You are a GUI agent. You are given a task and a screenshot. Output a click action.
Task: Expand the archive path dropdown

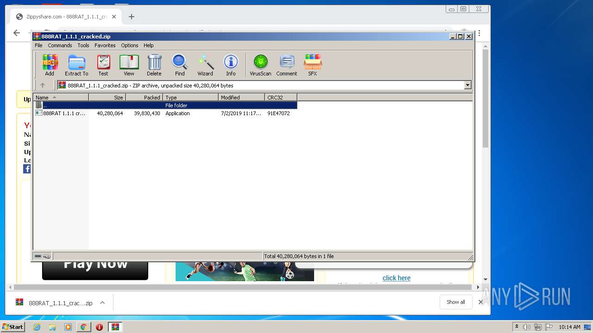(467, 85)
